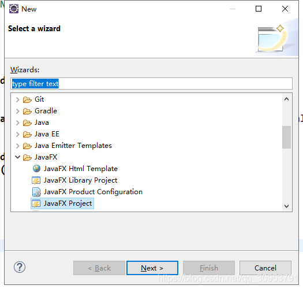Screen dimensions: 303x289
Task: Select the Java EE tree item
Action: pos(47,134)
